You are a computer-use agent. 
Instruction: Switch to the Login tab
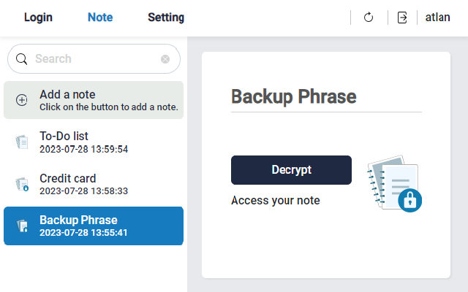[x=38, y=18]
